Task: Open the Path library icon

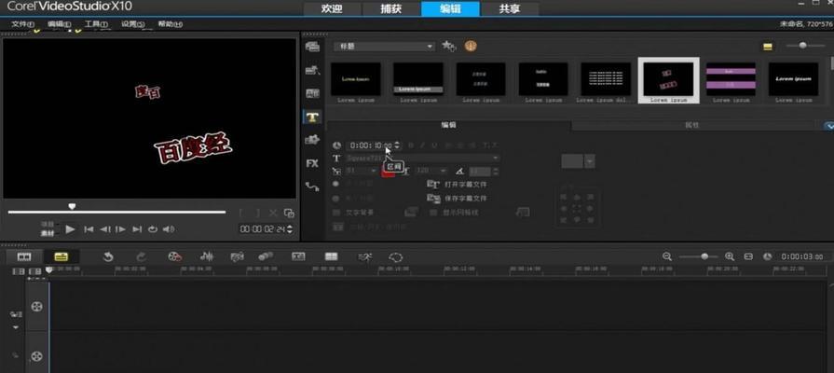Action: point(312,186)
